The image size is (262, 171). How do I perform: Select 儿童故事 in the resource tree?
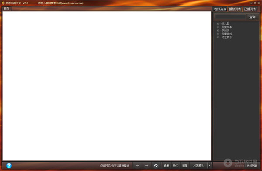coord(227,27)
